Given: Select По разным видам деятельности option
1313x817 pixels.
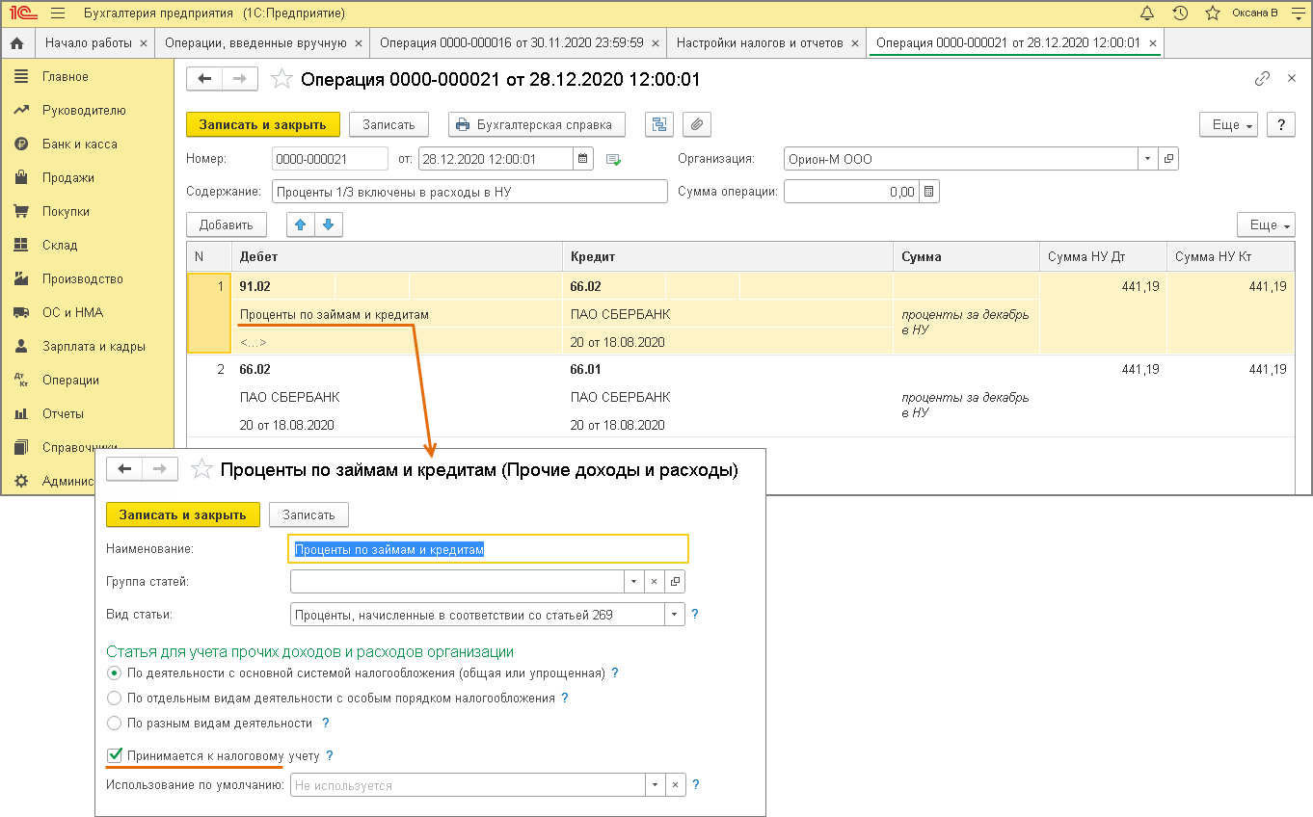Looking at the screenshot, I should point(114,723).
